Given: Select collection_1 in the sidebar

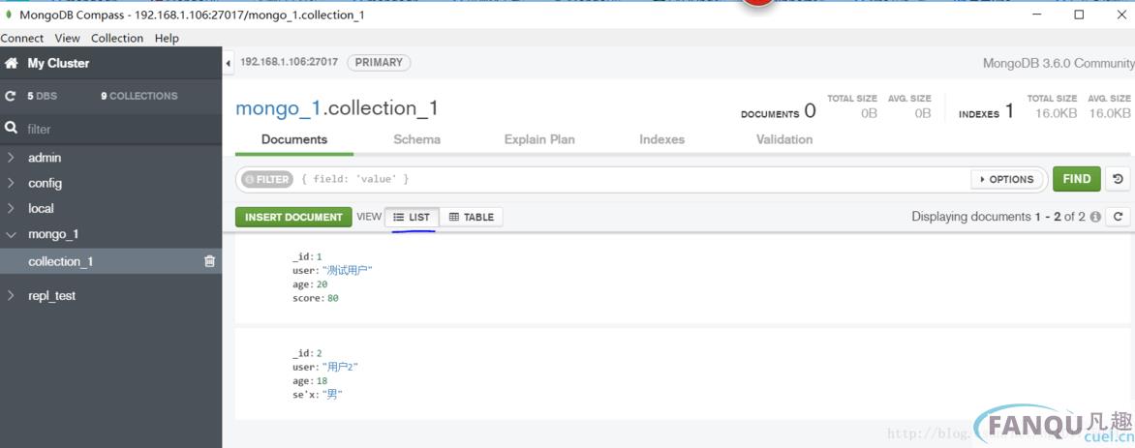Looking at the screenshot, I should [x=110, y=261].
